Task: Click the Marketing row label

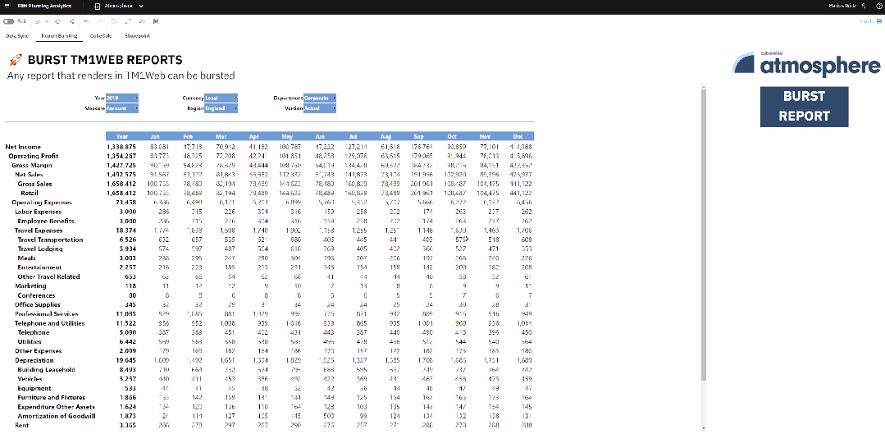Action: [x=30, y=286]
